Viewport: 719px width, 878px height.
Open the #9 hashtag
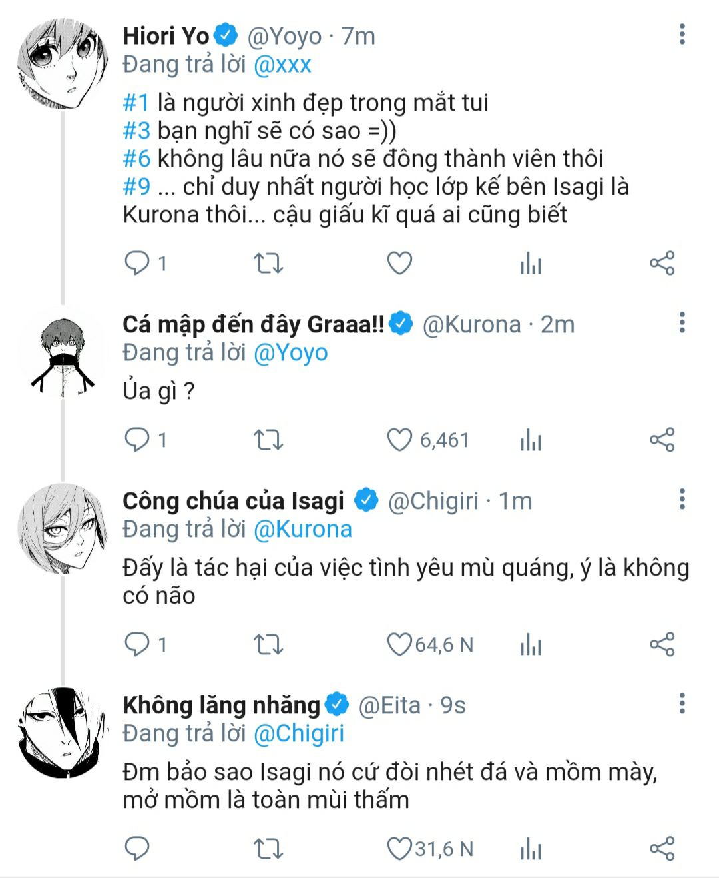click(x=136, y=187)
